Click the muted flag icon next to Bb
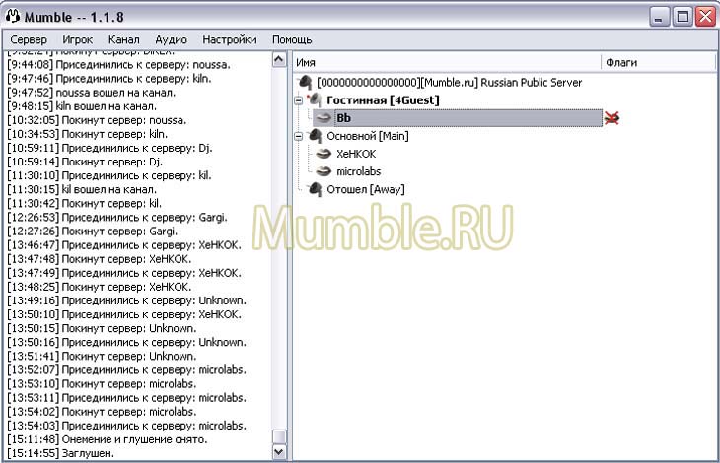Screen dimensions: 720x463 612,118
